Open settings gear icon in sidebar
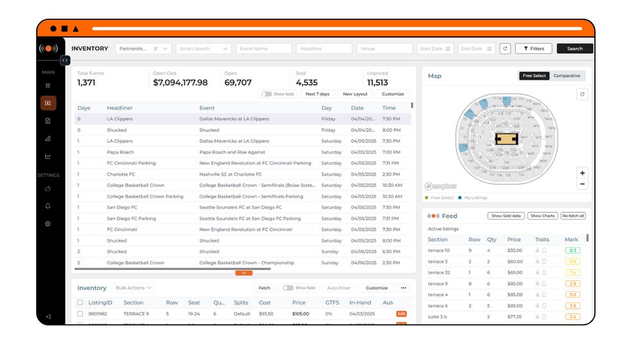 [48, 224]
